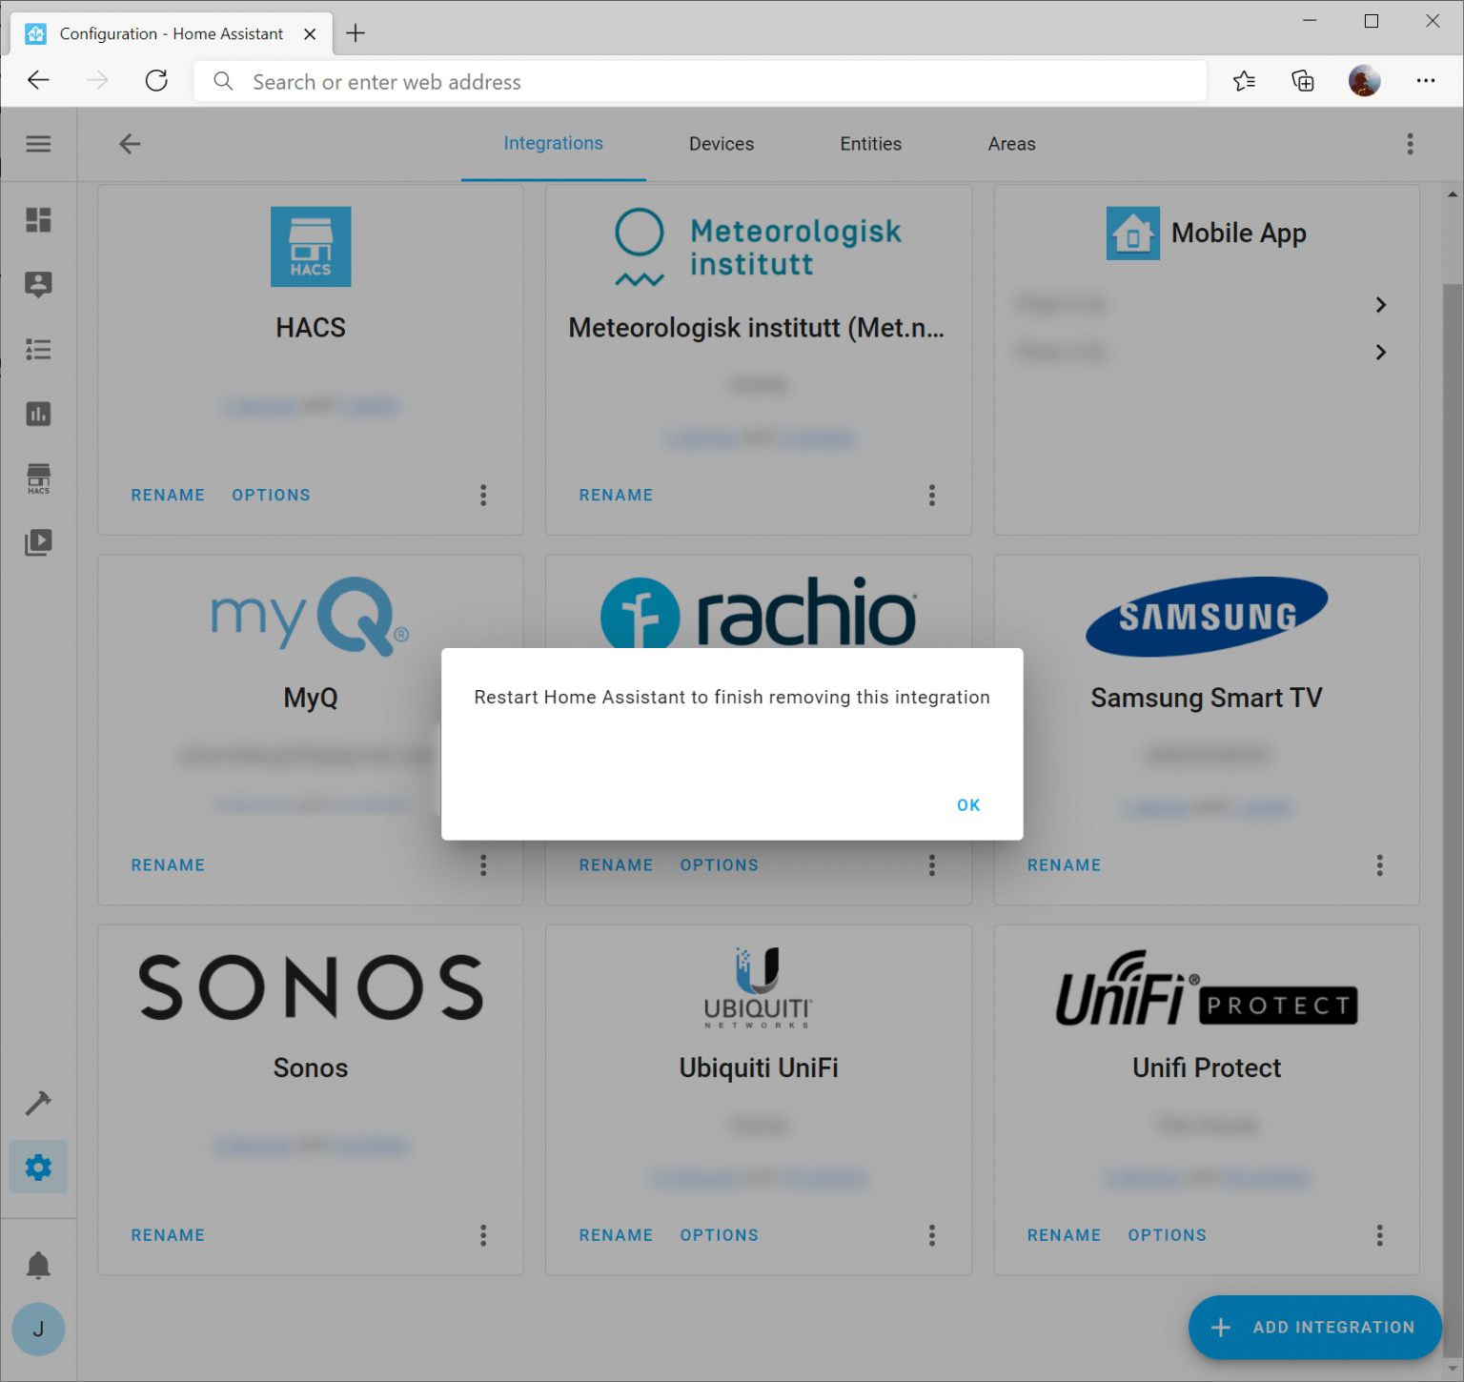Click the browser address bar
This screenshot has width=1464, height=1382.
667,81
